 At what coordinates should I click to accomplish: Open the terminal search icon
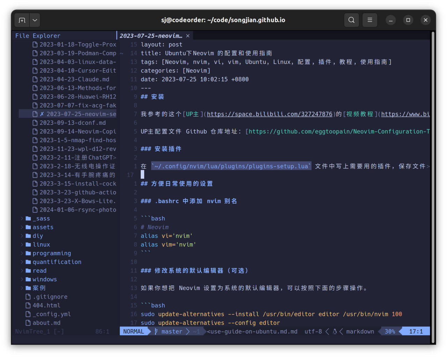(351, 20)
